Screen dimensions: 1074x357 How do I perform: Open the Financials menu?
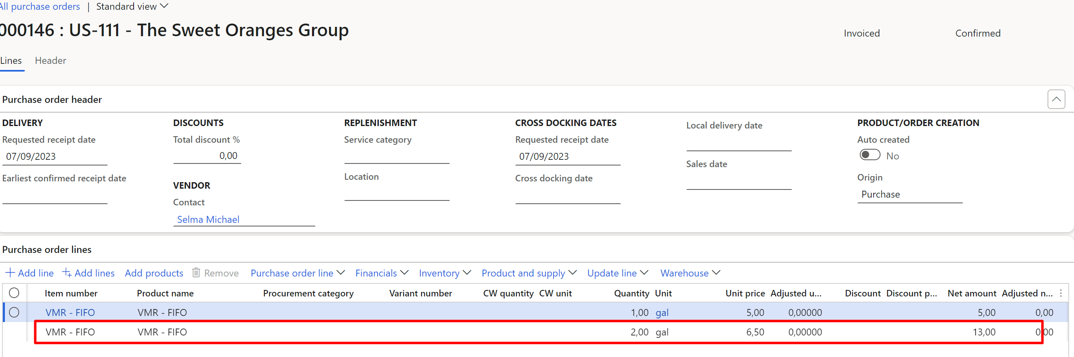point(382,273)
